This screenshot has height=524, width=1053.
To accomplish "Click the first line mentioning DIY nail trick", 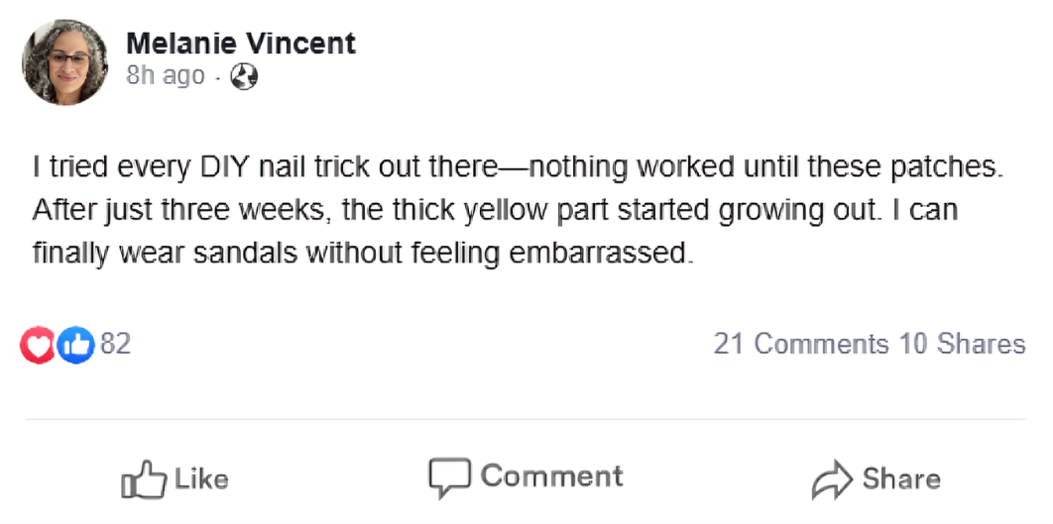I will pyautogui.click(x=519, y=166).
